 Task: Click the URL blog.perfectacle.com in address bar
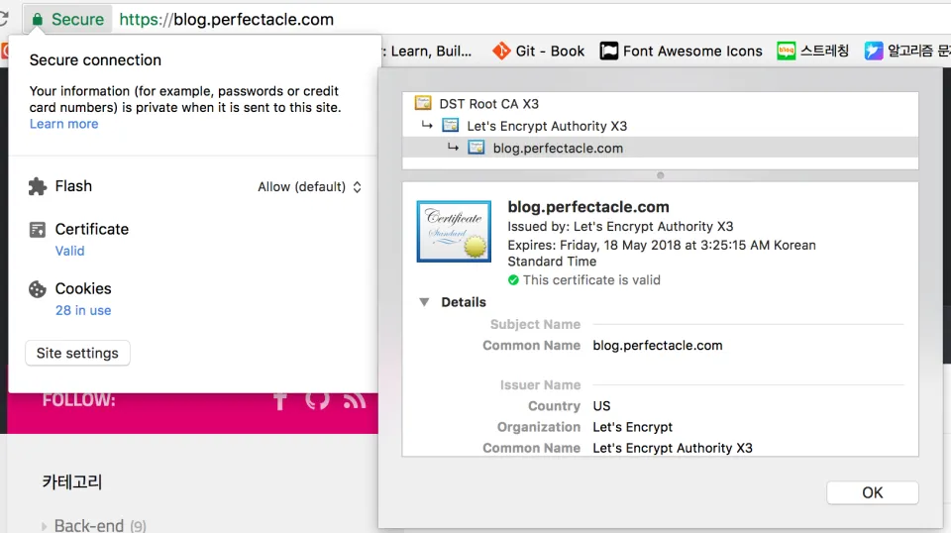[226, 20]
